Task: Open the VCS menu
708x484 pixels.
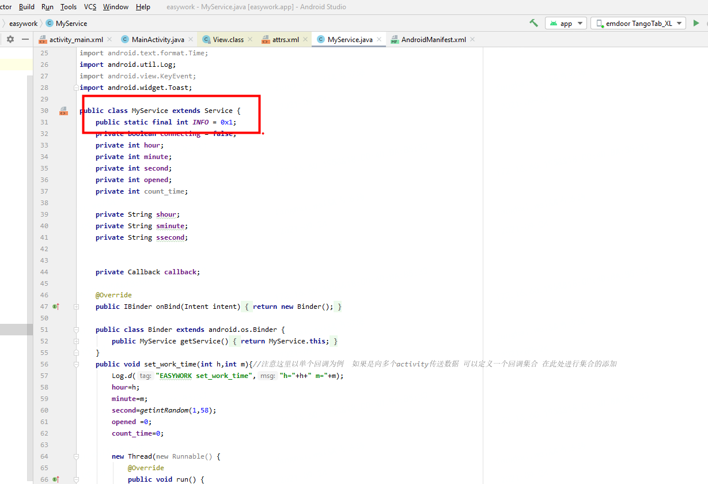Action: click(89, 7)
